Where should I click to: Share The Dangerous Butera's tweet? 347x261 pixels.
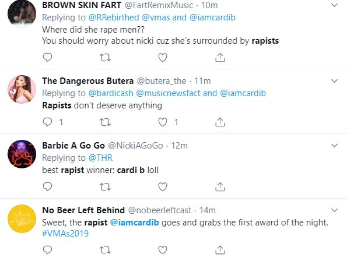220,122
